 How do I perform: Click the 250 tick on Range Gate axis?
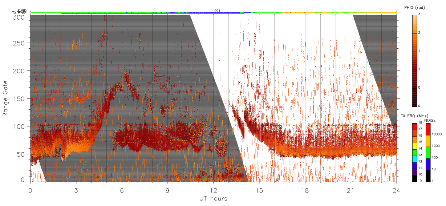(x=19, y=43)
